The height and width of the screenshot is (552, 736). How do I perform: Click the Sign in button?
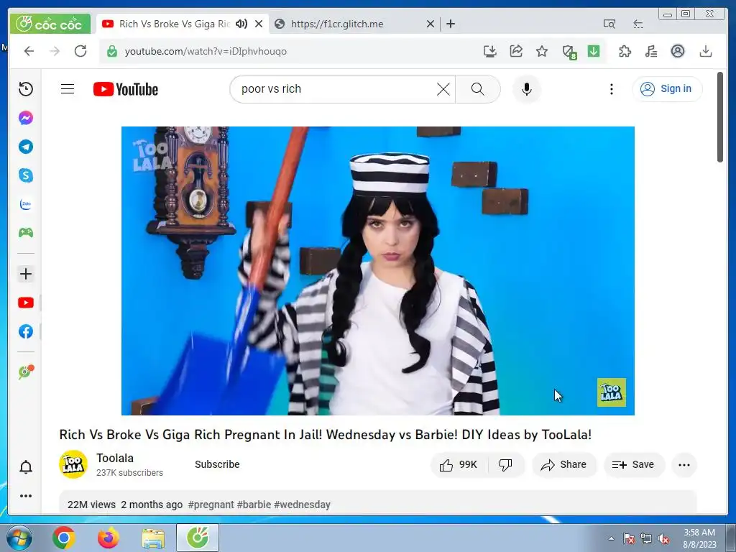667,88
